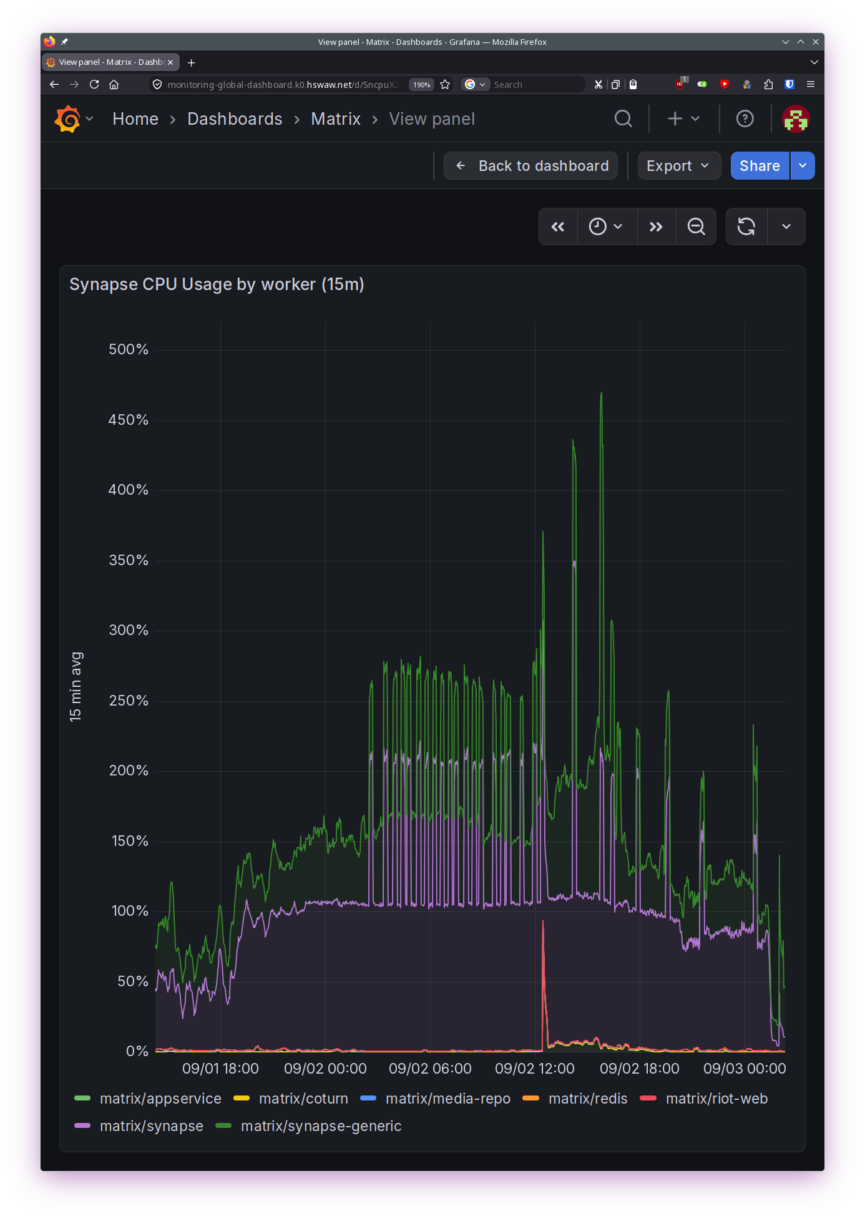Zoom out the time range

pos(696,226)
